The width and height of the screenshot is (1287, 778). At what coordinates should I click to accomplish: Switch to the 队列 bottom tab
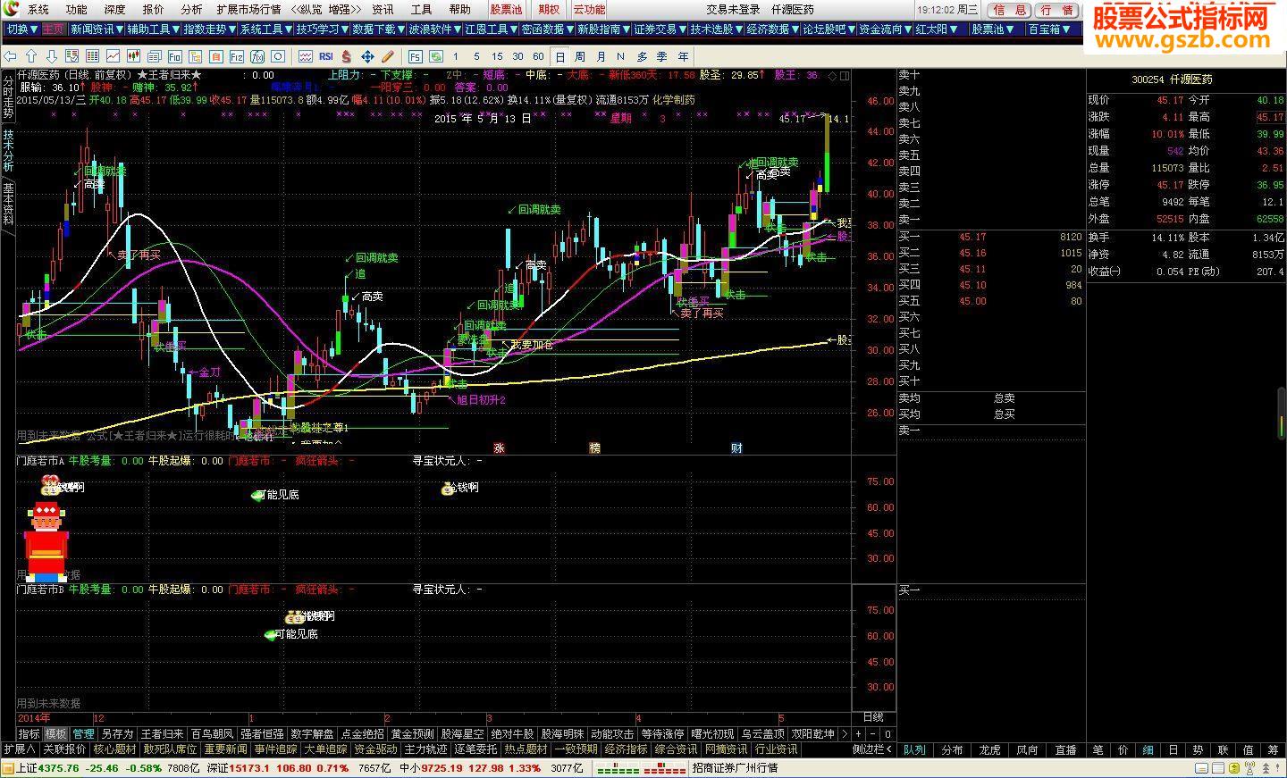point(914,749)
